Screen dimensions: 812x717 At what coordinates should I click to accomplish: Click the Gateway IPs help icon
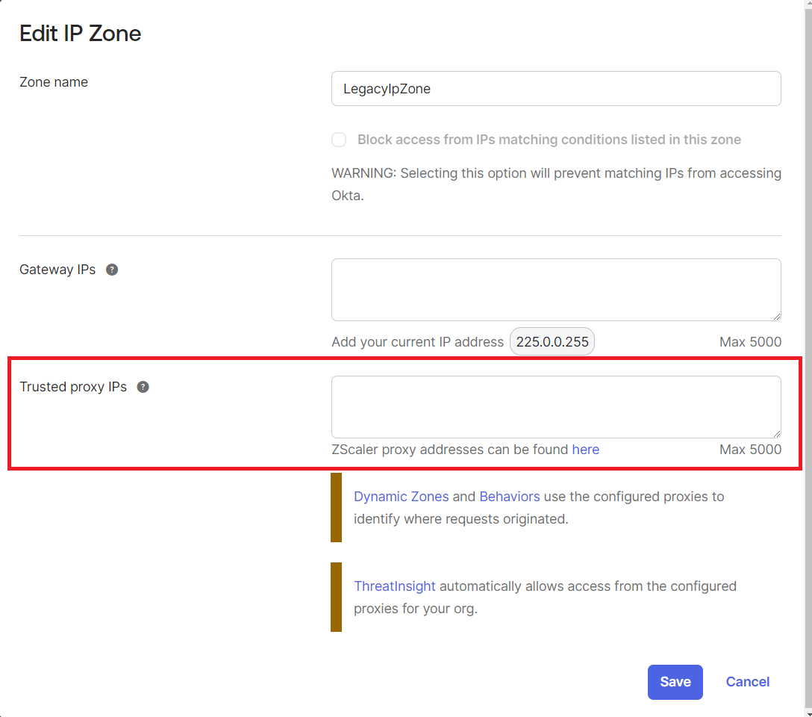click(x=112, y=270)
